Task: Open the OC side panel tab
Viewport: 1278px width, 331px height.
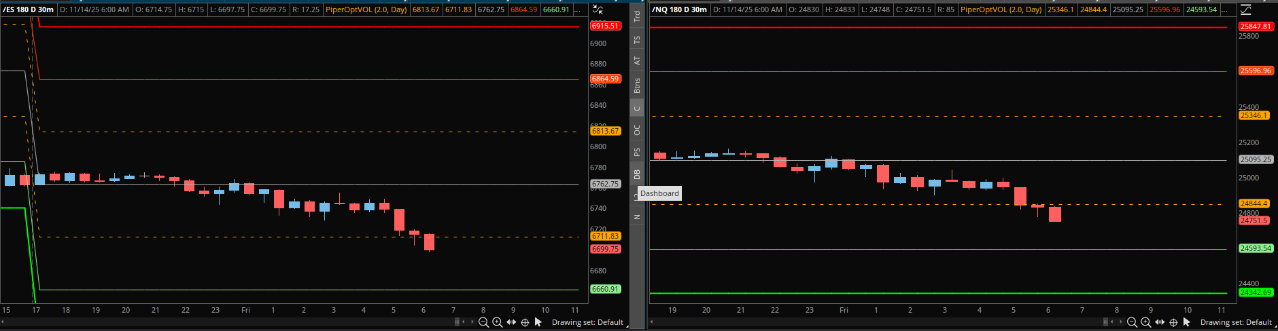Action: click(637, 129)
